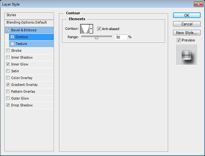Select the Gradient Overlay list item
205x156 pixels.
click(24, 85)
